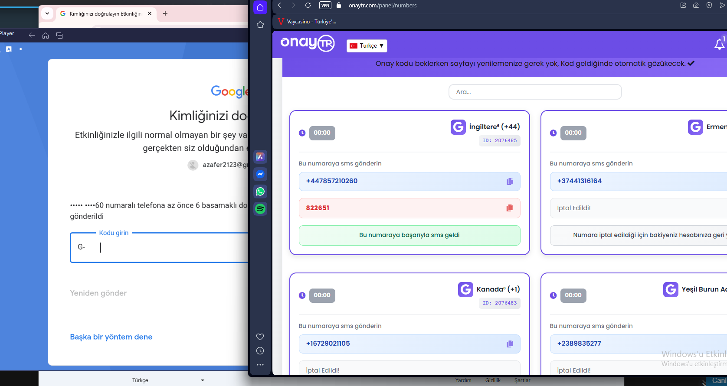Go forward in Opera browser
The image size is (727, 386).
point(294,5)
